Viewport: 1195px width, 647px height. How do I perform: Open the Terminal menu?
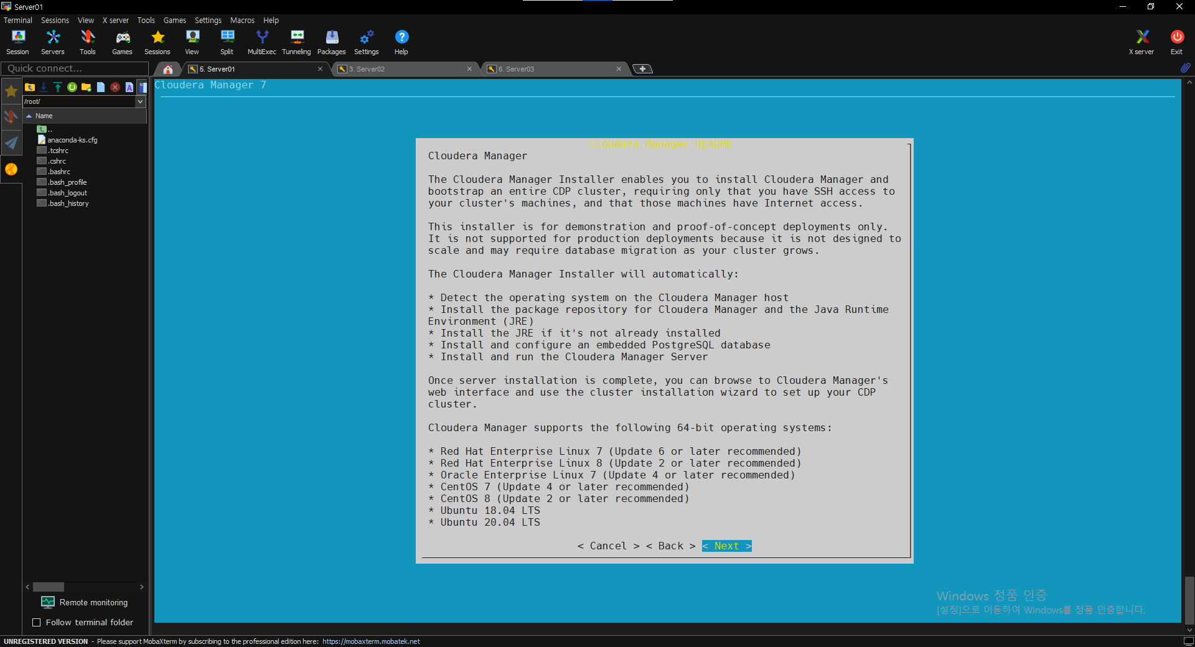(x=17, y=21)
